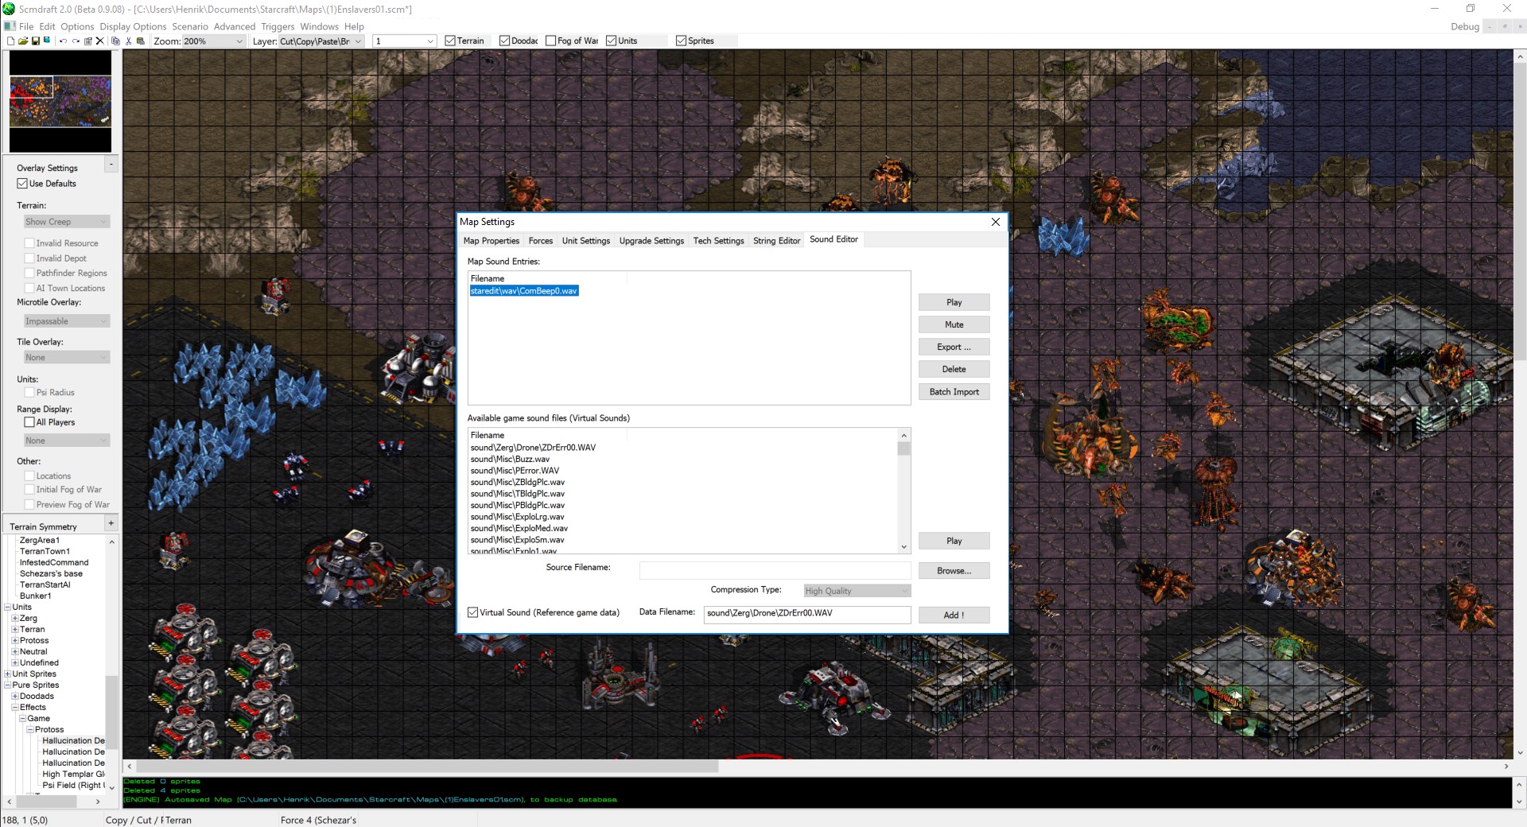Switch to the String Editor tab

tap(776, 241)
